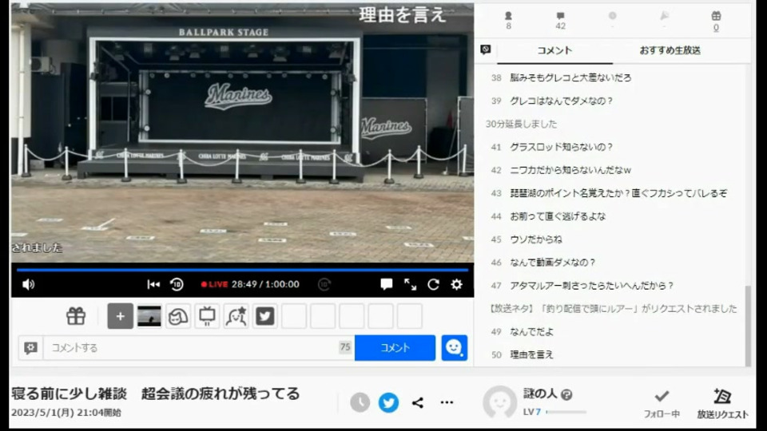Open broadcaster avatar of 謎の人
Image resolution: width=767 pixels, height=431 pixels.
coord(499,402)
